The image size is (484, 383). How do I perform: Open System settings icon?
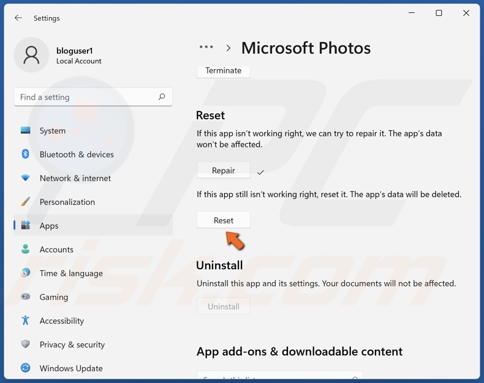point(26,130)
